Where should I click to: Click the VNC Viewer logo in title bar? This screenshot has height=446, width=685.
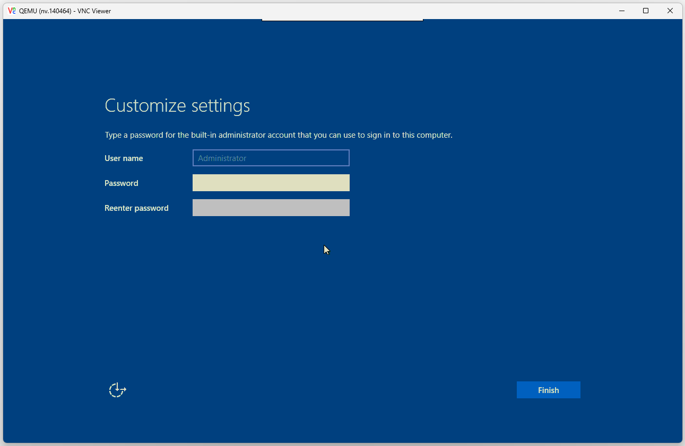(x=12, y=11)
